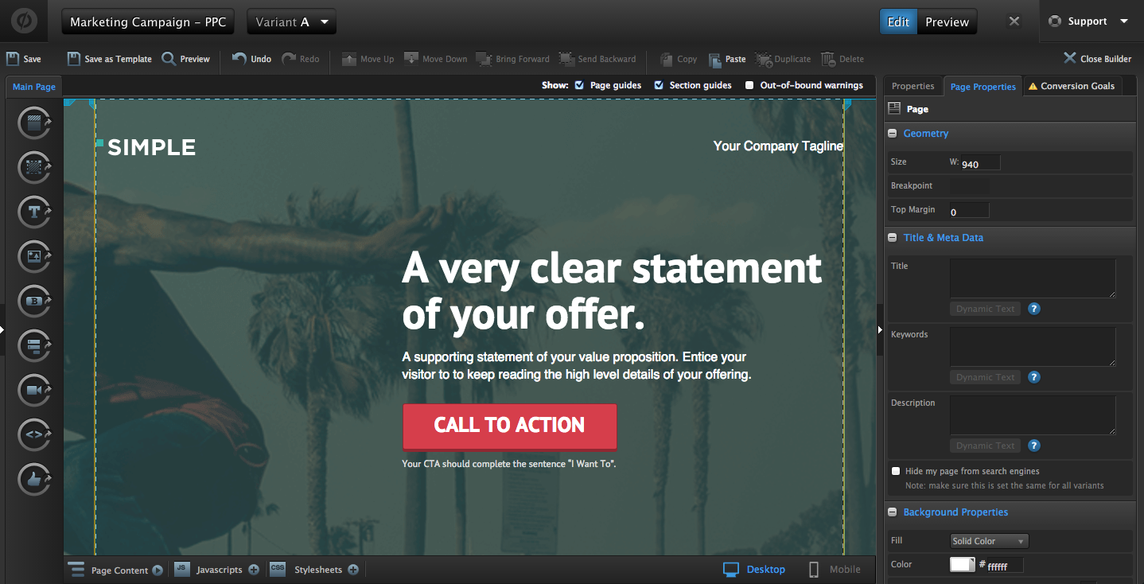Click Save as Template
The image size is (1144, 584).
pos(108,58)
